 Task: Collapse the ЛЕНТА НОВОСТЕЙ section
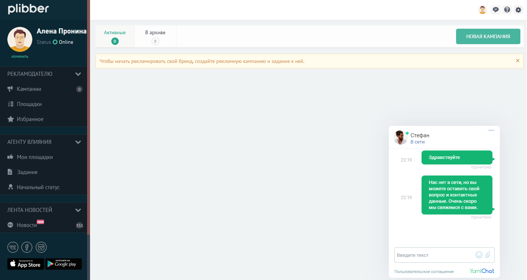pos(78,210)
